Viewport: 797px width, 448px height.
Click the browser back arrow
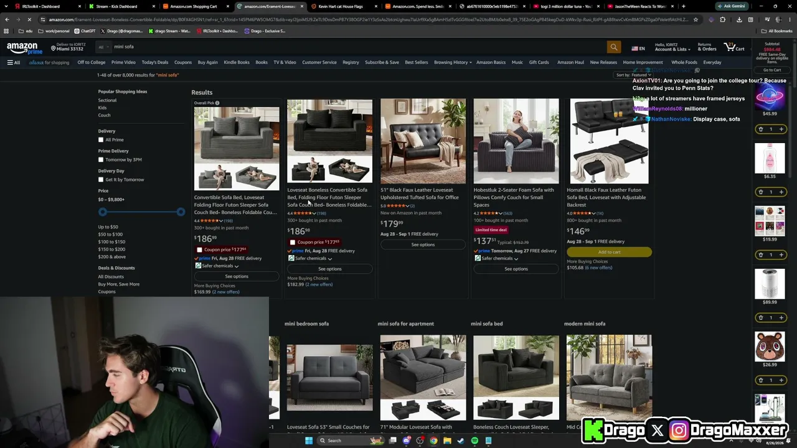[x=7, y=19]
